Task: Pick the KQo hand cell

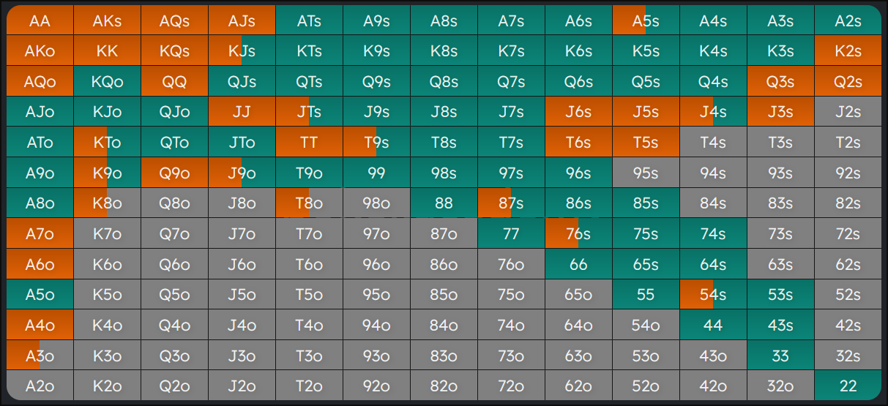Action: click(x=108, y=81)
